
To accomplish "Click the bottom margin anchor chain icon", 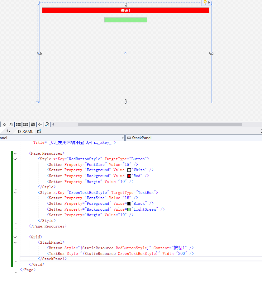I will coord(126,101).
